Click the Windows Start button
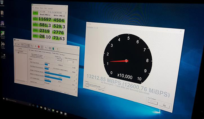The width and height of the screenshot is (204, 119). [4, 98]
